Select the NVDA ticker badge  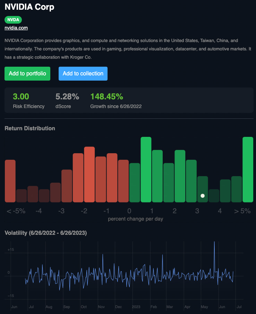(13, 19)
